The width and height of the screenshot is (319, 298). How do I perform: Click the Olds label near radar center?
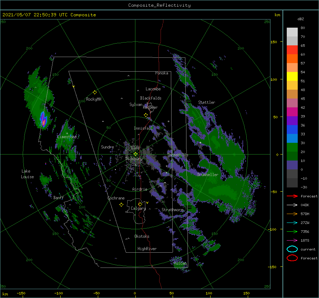[x=135, y=147]
